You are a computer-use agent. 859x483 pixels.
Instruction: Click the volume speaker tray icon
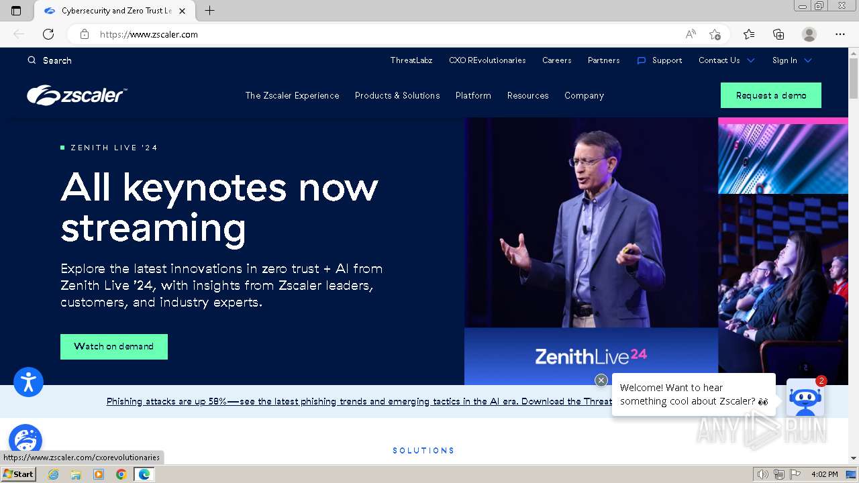[763, 474]
